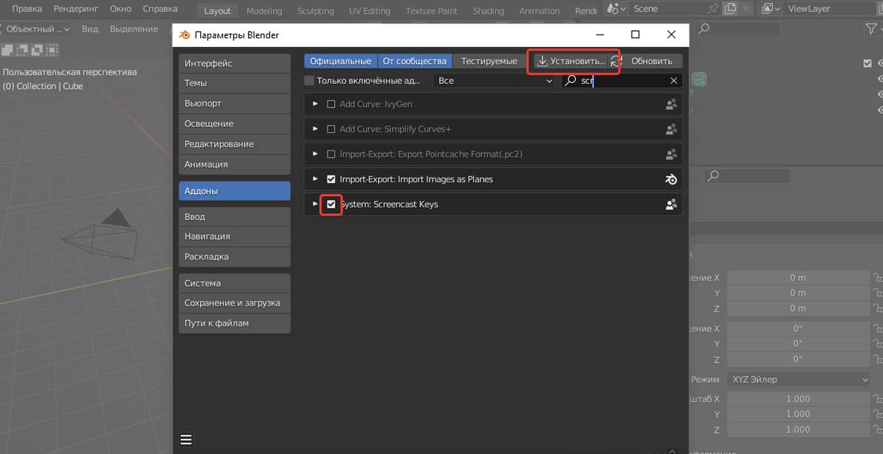The height and width of the screenshot is (454, 883).
Task: Enable Export Pointcache Format (.pc2) checkbox
Action: click(x=331, y=154)
